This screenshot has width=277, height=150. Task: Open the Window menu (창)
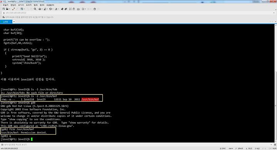pyautogui.click(x=42, y=5)
